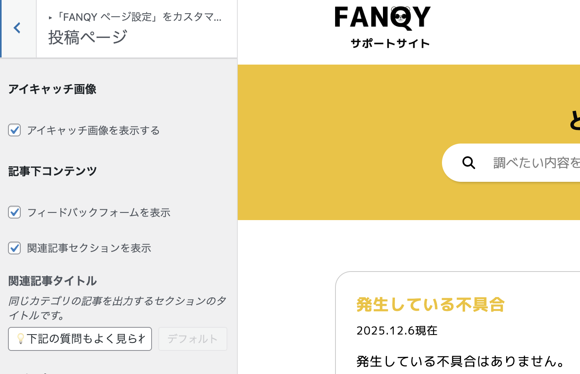
Task: Click the 関連記事タイトル field label
Action: (52, 281)
